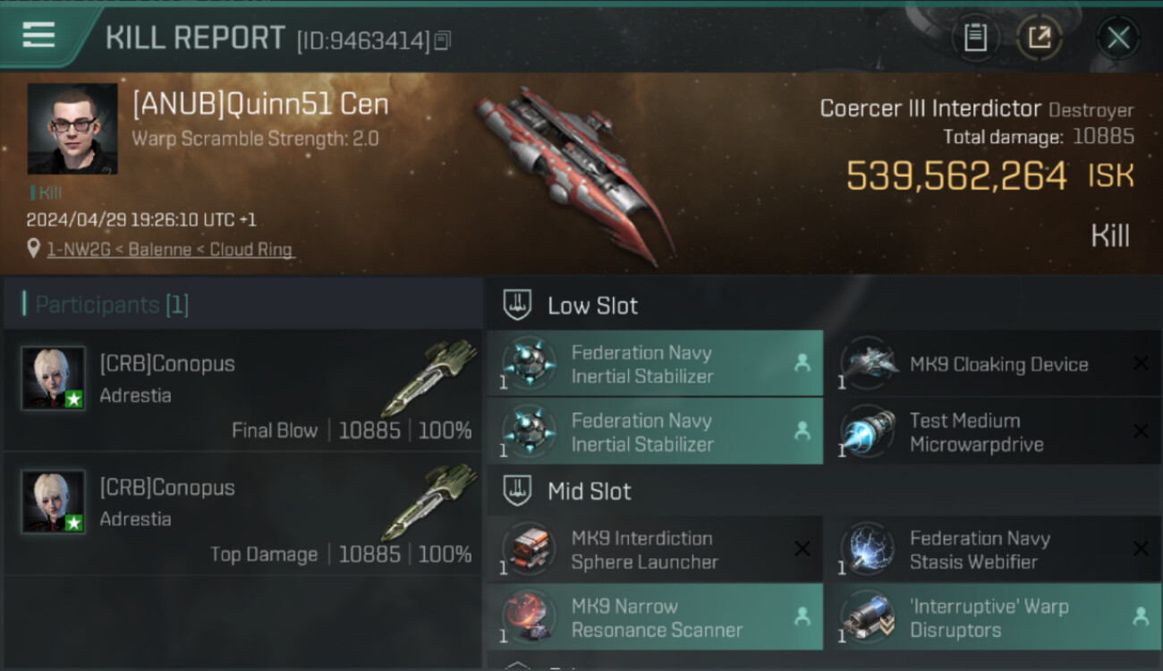Close the kill report window
1163x671 pixels.
click(1117, 38)
